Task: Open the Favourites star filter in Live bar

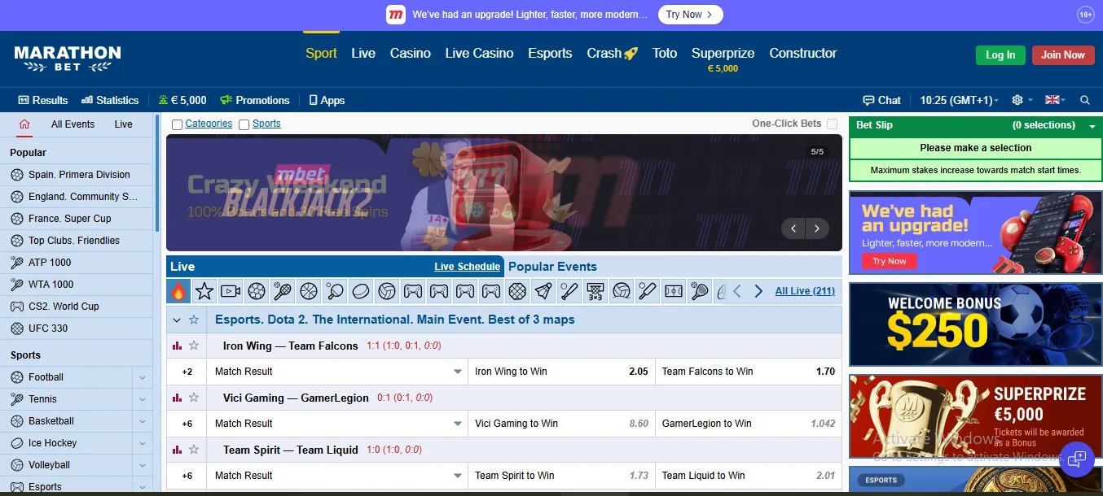Action: [x=204, y=291]
